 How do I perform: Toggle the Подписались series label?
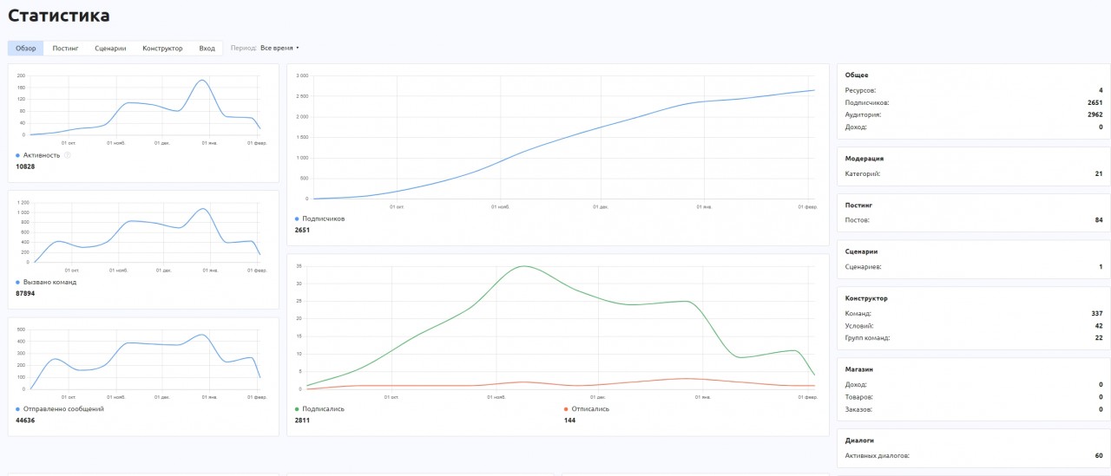(x=324, y=408)
